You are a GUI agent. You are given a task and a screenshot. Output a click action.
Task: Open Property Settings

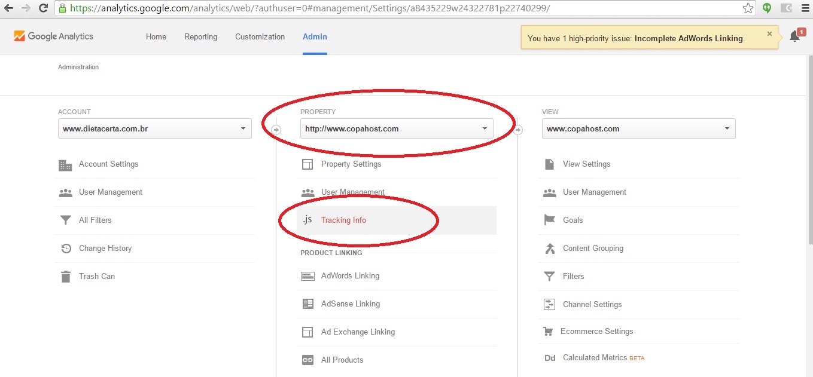[351, 164]
